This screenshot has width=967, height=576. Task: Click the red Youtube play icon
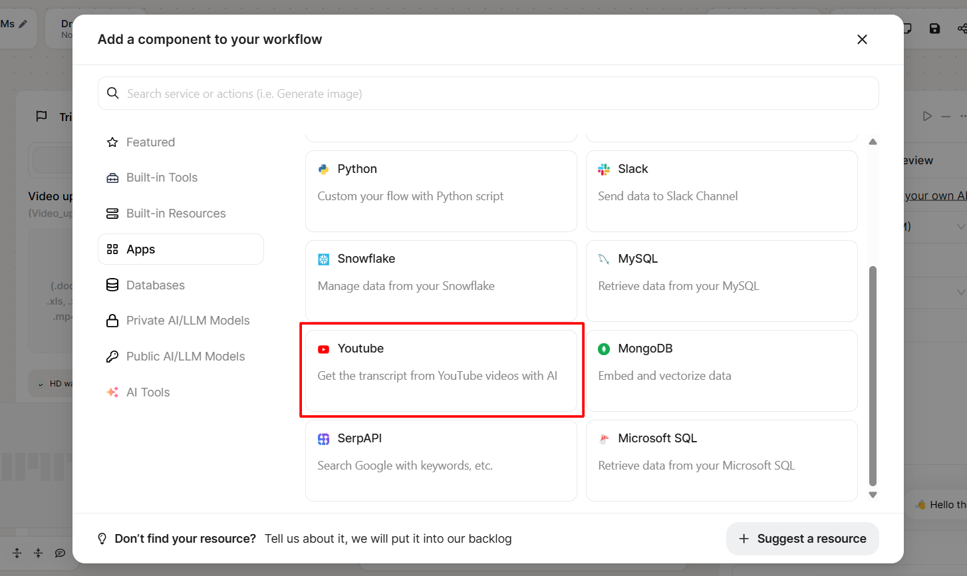click(x=323, y=349)
